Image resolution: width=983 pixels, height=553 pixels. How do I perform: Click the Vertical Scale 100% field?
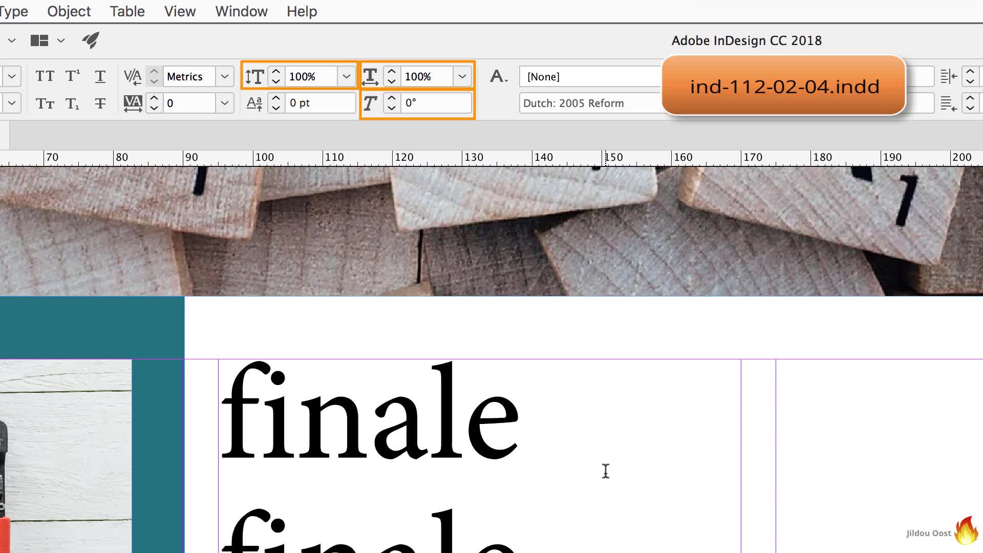pos(311,76)
